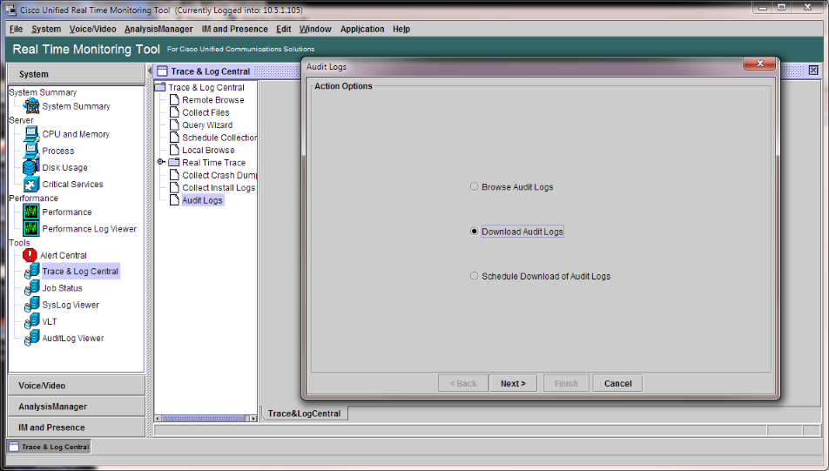This screenshot has width=829, height=471.
Task: Click the Schedule Collection document icon
Action: click(174, 138)
